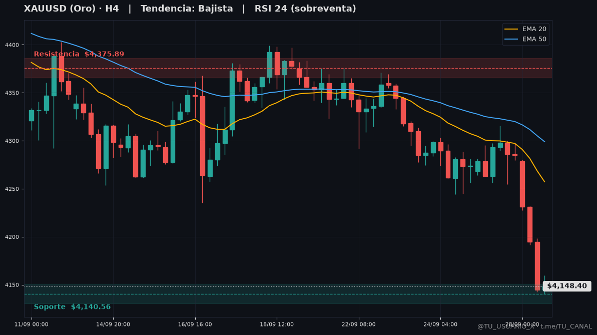The height and width of the screenshot is (335, 597).
Task: Click the Tendencia: Bajista text in title
Action: (x=187, y=9)
